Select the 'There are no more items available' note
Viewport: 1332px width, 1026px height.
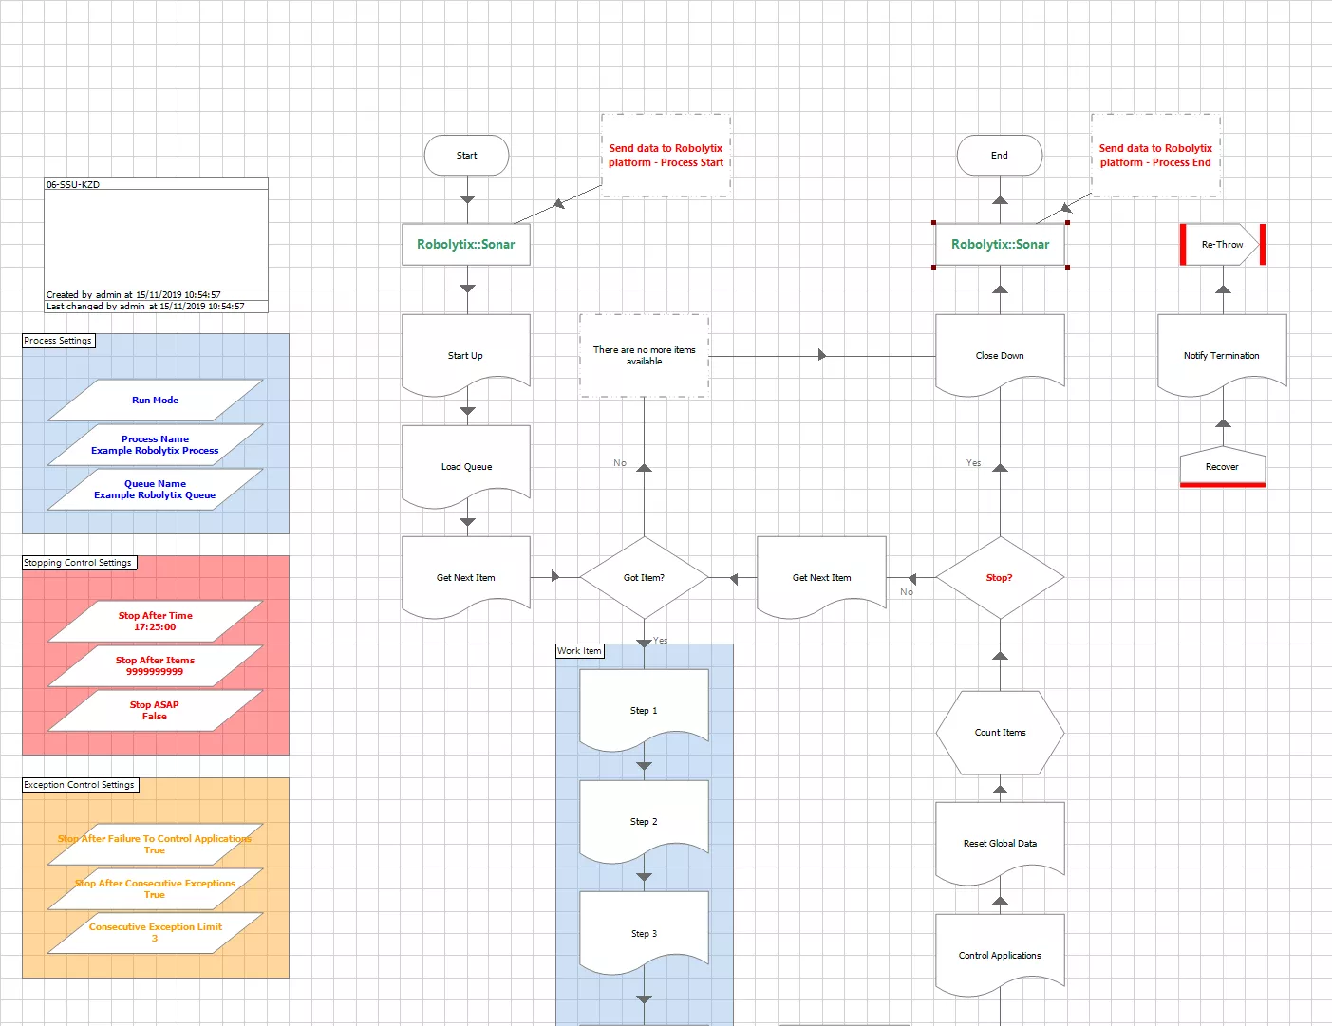[x=644, y=355]
